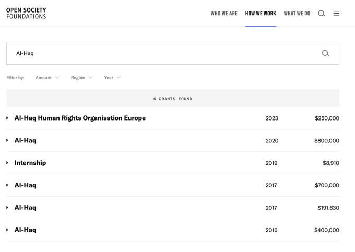355x252 pixels.
Task: Open the Year filter dropdown
Action: tap(112, 78)
